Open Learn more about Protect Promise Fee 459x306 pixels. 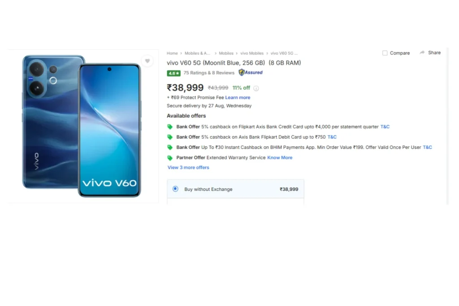pyautogui.click(x=238, y=97)
